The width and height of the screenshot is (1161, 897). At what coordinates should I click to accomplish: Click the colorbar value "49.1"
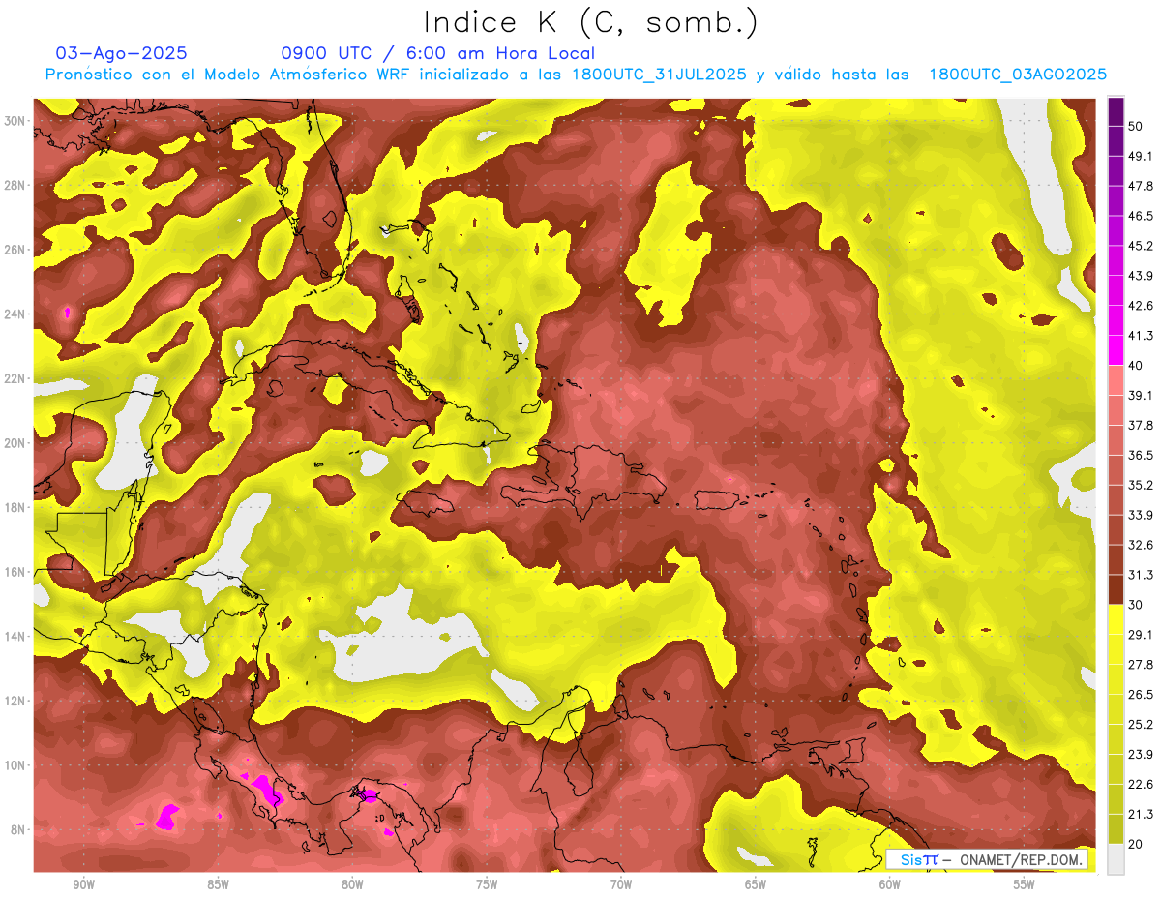click(1140, 156)
